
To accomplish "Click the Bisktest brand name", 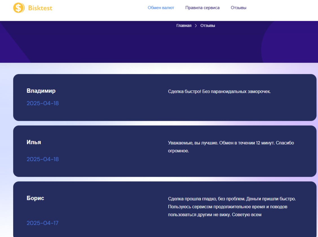I will [x=40, y=8].
